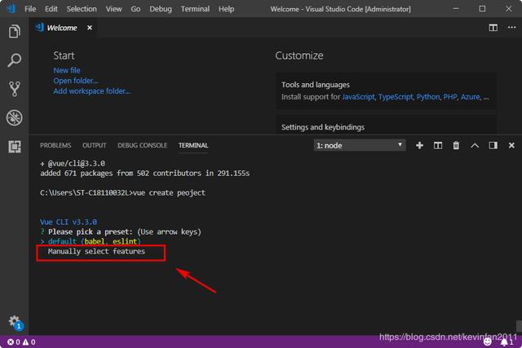Open the View menu
Image resolution: width=522 pixels, height=348 pixels.
click(x=113, y=9)
